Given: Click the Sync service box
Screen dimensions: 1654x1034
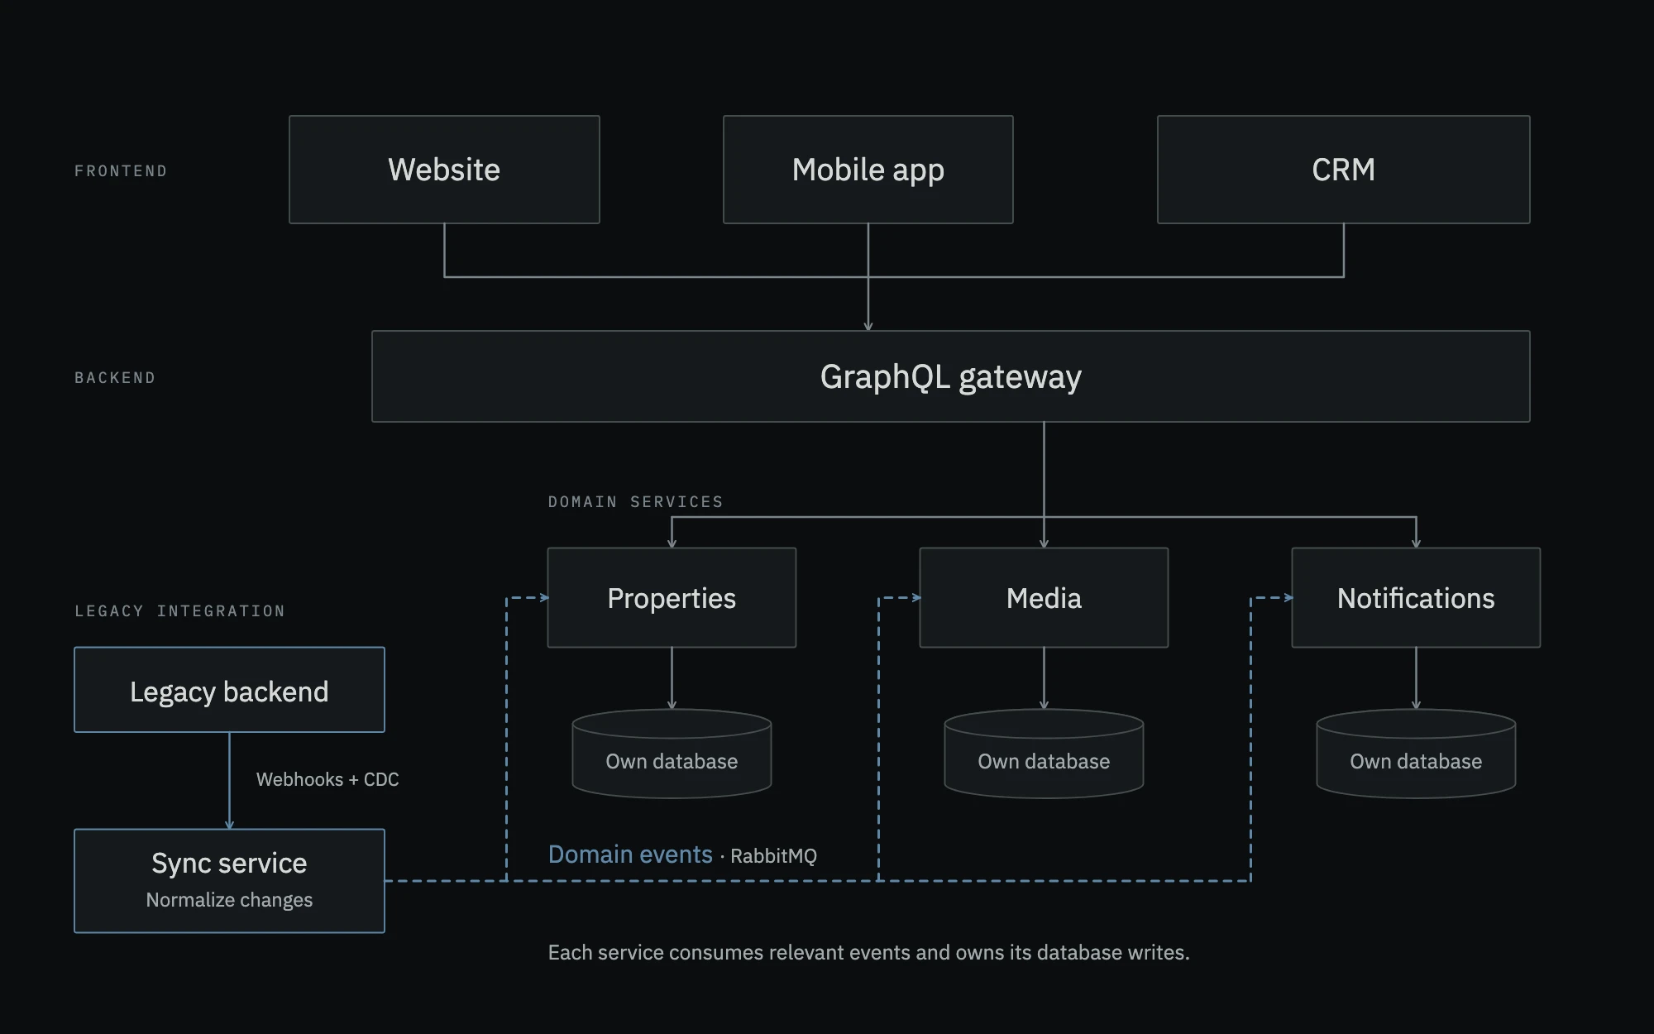Looking at the screenshot, I should click(x=229, y=881).
